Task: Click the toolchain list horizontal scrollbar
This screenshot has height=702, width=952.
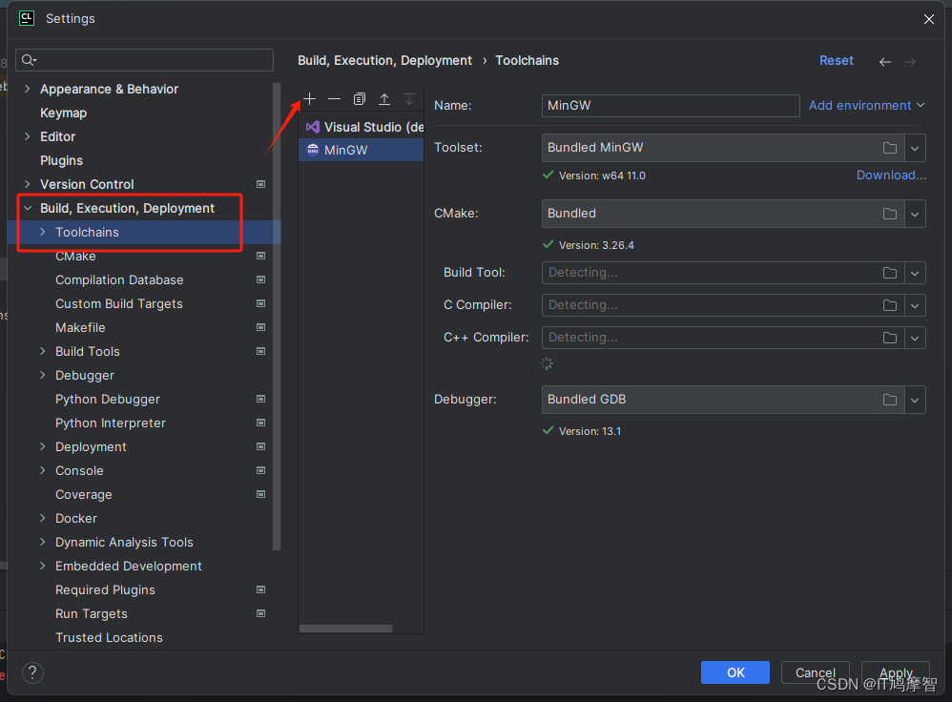Action: [345, 629]
